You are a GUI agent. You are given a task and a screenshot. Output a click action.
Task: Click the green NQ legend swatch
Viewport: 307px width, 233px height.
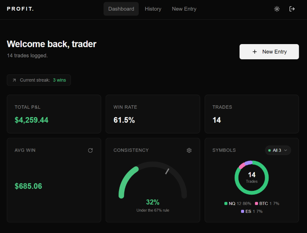[x=226, y=204]
